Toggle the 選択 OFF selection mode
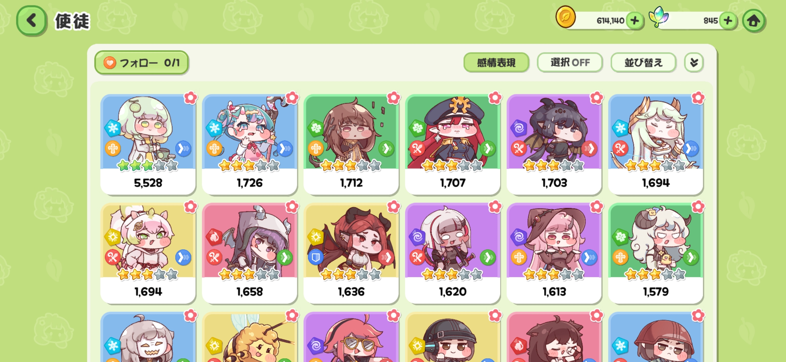Viewport: 786px width, 362px height. pos(570,62)
